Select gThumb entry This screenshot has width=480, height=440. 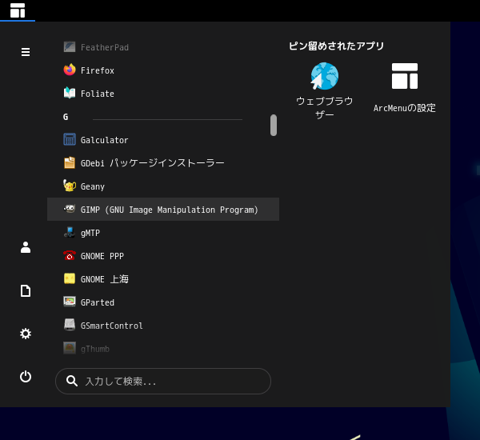pos(163,349)
